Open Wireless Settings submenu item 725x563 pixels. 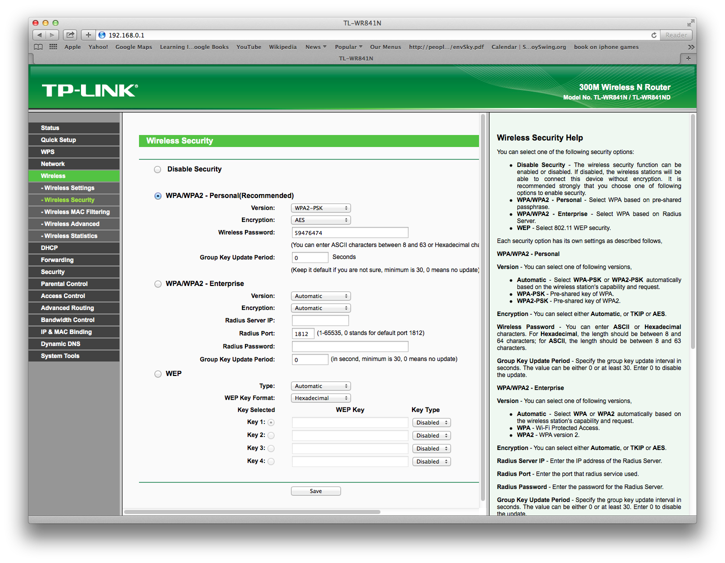[74, 188]
